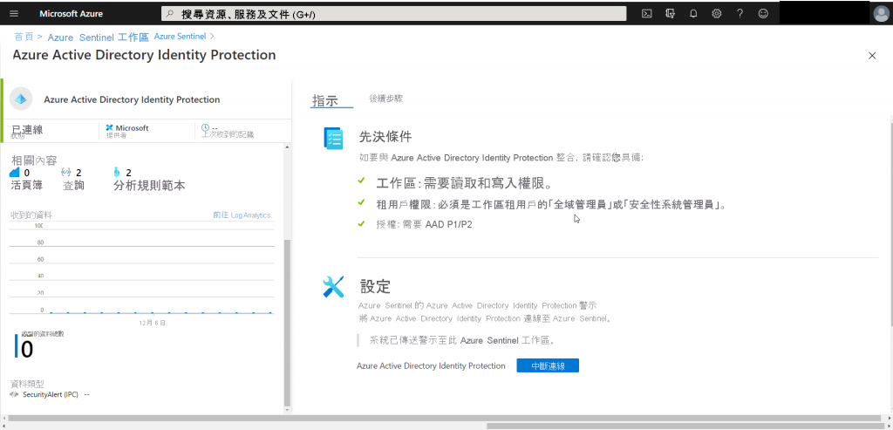Go to 首頁 breadcrumb
Image resolution: width=893 pixels, height=430 pixels.
click(24, 36)
